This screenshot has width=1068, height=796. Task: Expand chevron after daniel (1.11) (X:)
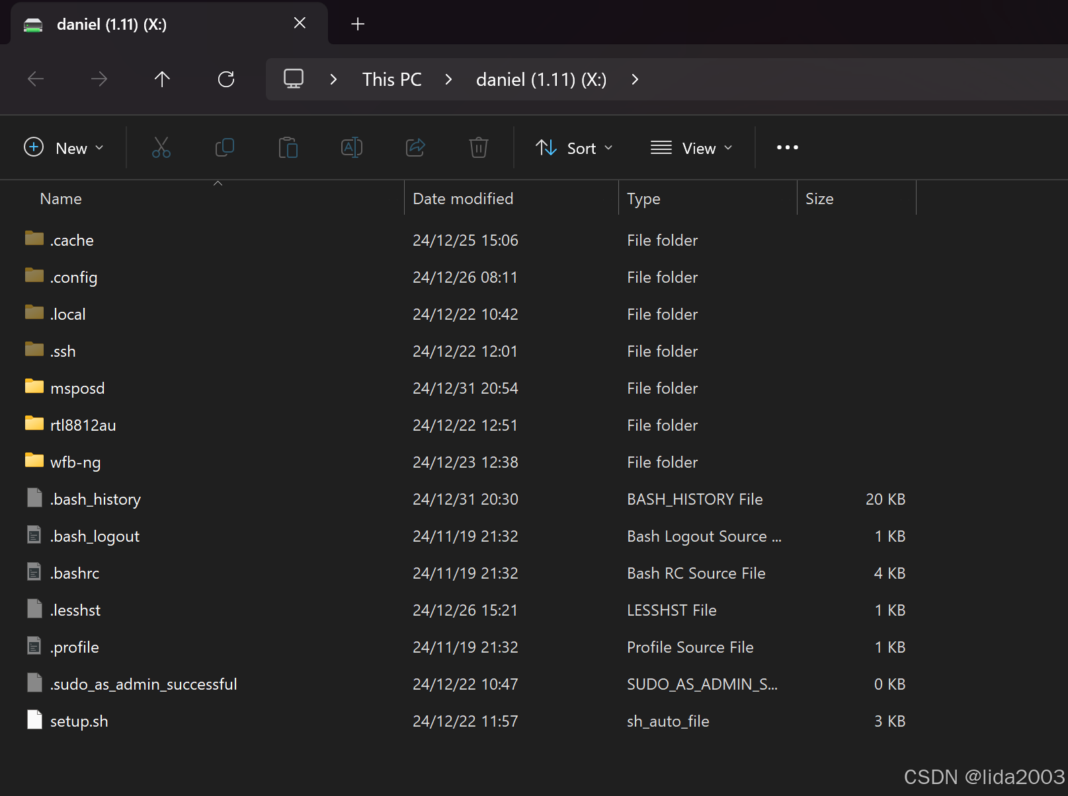pos(635,79)
